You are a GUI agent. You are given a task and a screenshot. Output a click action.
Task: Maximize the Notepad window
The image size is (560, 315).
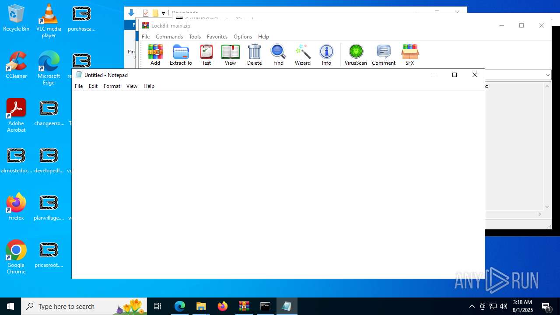tap(455, 75)
